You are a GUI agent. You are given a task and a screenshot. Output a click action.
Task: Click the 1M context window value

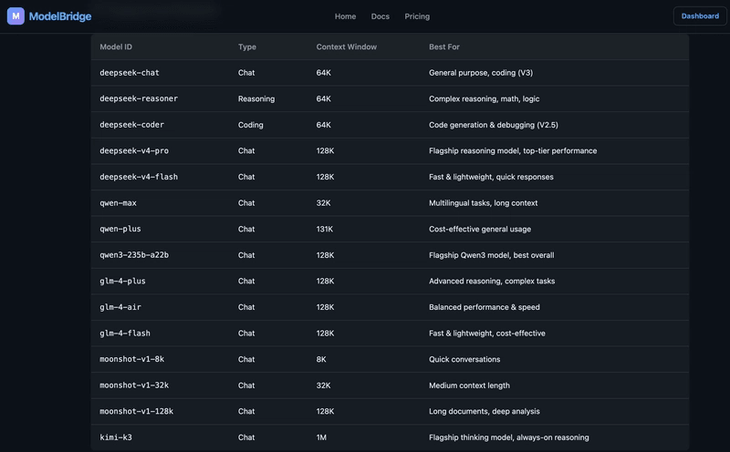pyautogui.click(x=321, y=437)
